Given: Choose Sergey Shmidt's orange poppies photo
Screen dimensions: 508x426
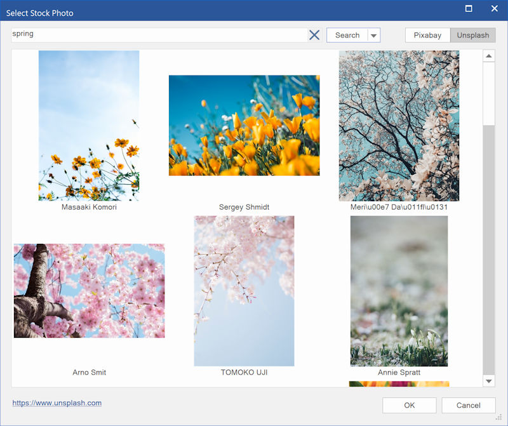Looking at the screenshot, I should point(244,125).
